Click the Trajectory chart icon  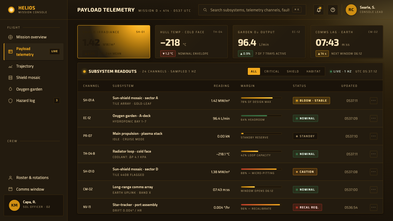[x=10, y=66]
